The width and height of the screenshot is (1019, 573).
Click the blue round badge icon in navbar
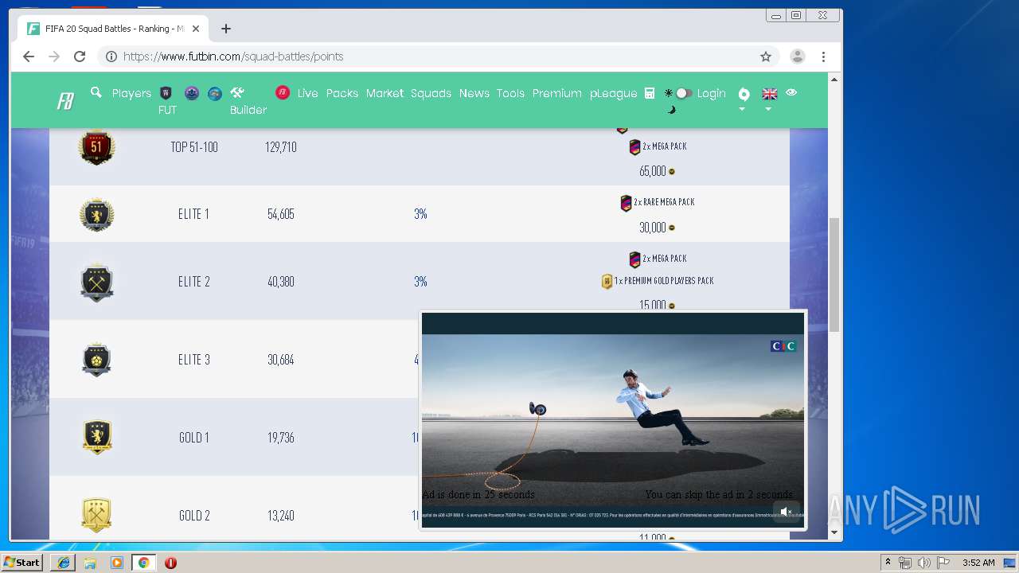click(215, 93)
